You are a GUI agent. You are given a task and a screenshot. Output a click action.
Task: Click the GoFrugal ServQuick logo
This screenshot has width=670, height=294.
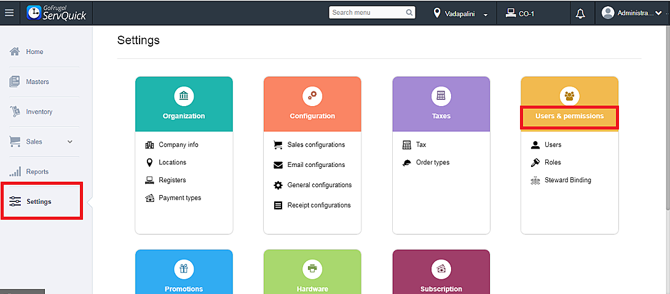point(57,13)
